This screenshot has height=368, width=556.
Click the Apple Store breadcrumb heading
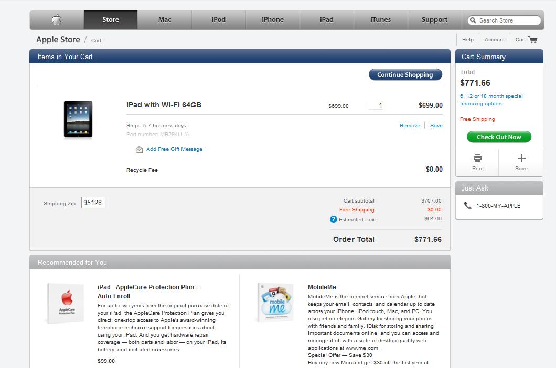tap(58, 40)
